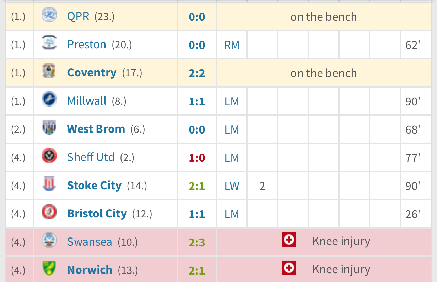Open the Millwall team link
The height and width of the screenshot is (282, 437).
[x=87, y=101]
